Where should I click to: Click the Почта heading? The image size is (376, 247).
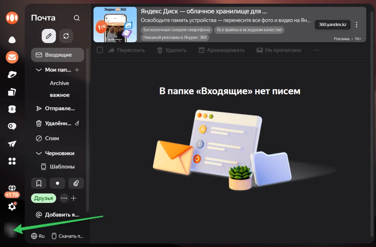pos(43,18)
